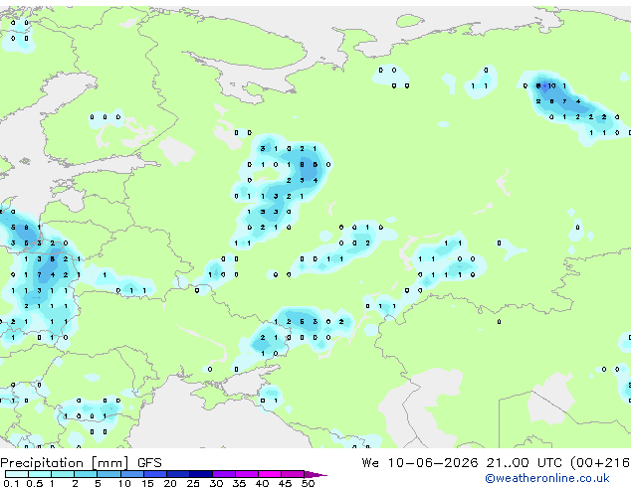Select the 15–20 mm legend swatch
Image resolution: width=631 pixels, height=487 pixels.
tap(155, 474)
